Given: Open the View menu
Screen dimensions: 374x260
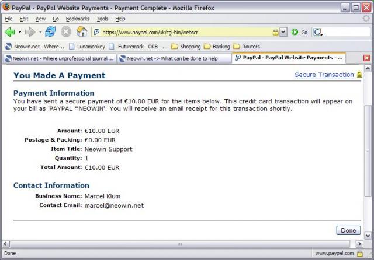Looking at the screenshot, I should pos(40,19).
